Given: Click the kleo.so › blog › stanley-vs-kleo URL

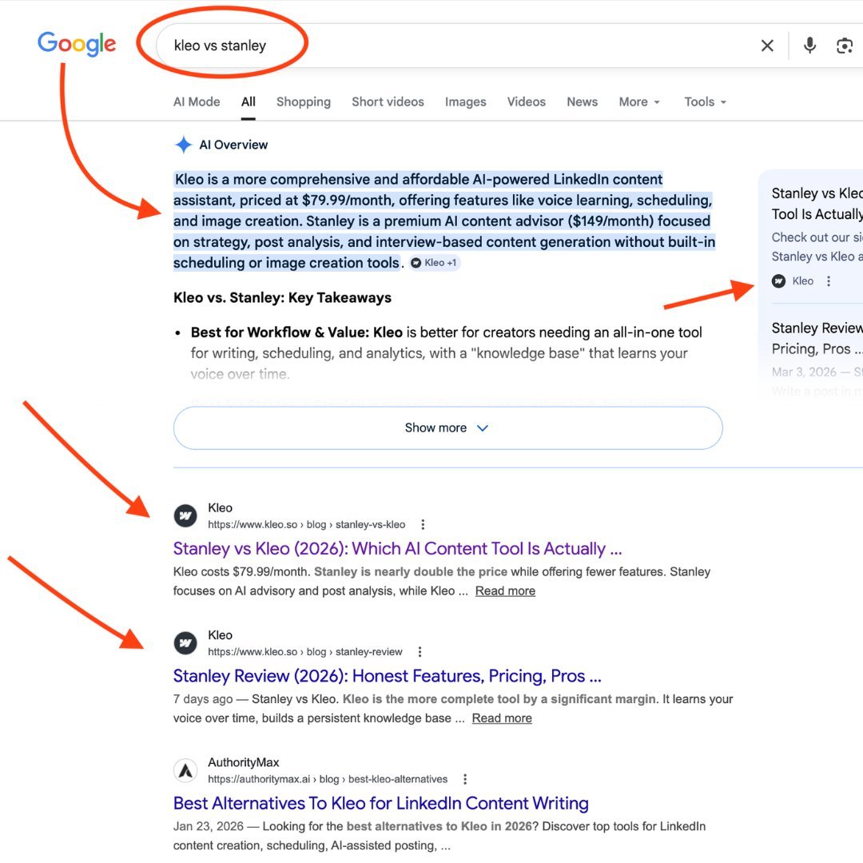Looking at the screenshot, I should (306, 524).
